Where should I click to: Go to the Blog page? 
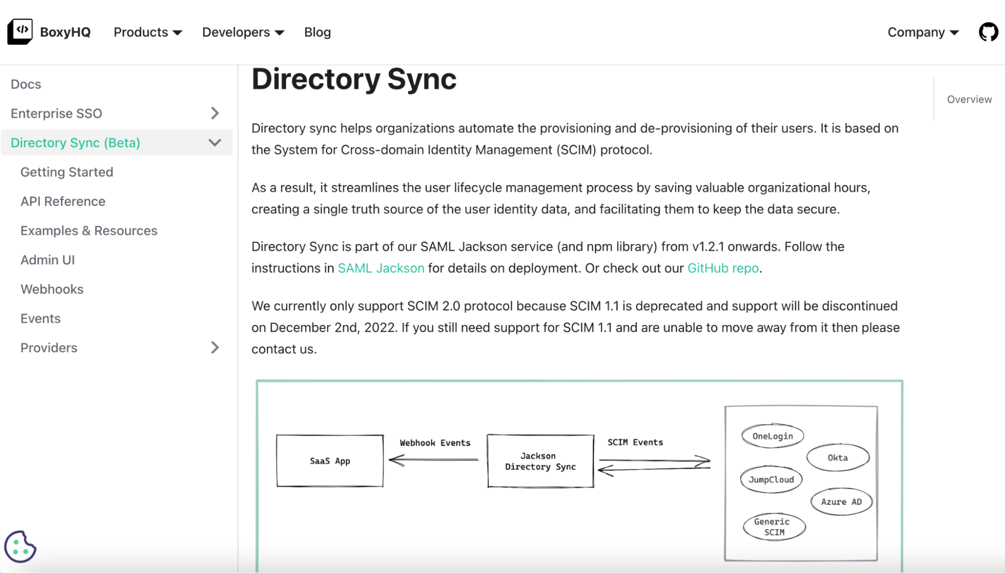click(x=317, y=32)
